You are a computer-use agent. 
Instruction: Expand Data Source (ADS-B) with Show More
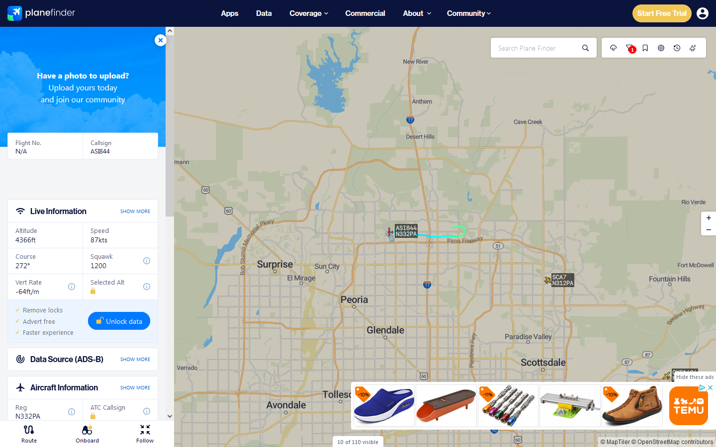pyautogui.click(x=135, y=360)
